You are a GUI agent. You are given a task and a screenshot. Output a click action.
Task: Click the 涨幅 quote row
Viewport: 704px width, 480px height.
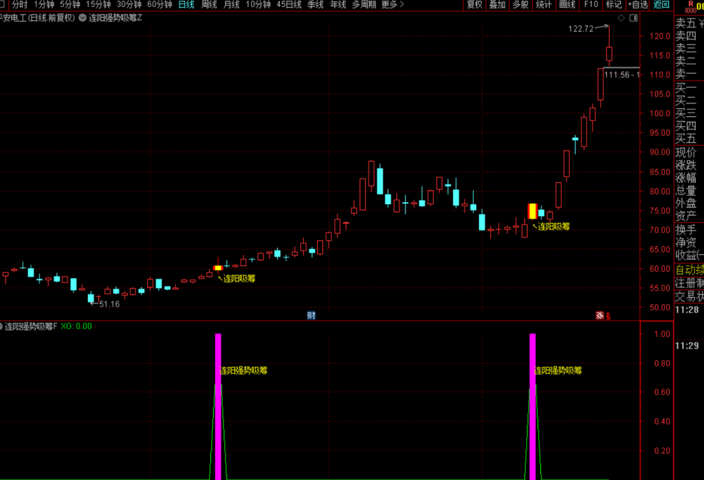pyautogui.click(x=689, y=178)
